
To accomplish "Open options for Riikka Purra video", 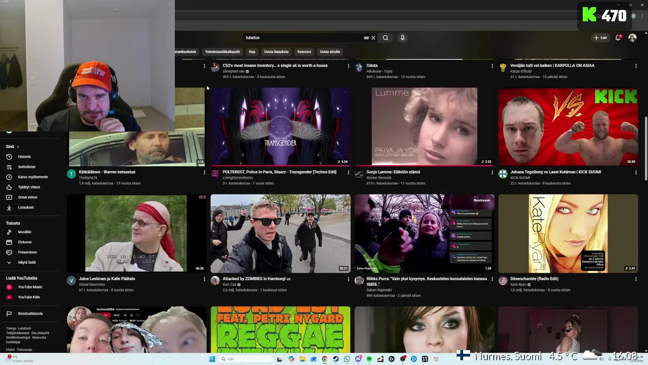I will (x=492, y=279).
